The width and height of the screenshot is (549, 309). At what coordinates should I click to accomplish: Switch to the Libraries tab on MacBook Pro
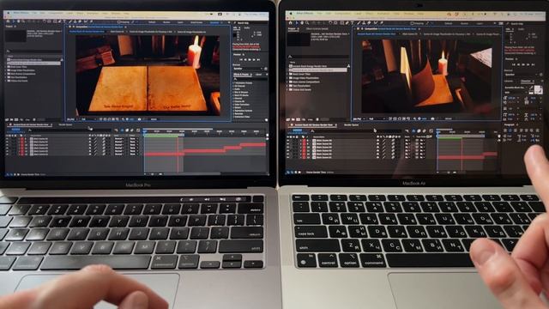click(x=259, y=75)
